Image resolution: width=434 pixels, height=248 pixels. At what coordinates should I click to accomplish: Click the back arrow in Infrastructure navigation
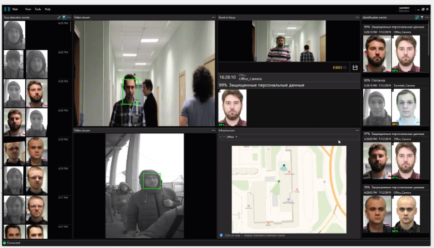pyautogui.click(x=220, y=137)
